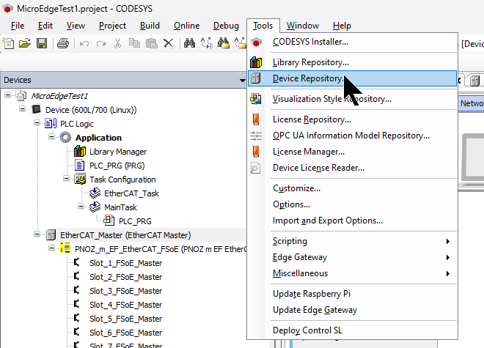484x348 pixels.
Task: Click the Library Manager icon in device tree
Action: 80,152
